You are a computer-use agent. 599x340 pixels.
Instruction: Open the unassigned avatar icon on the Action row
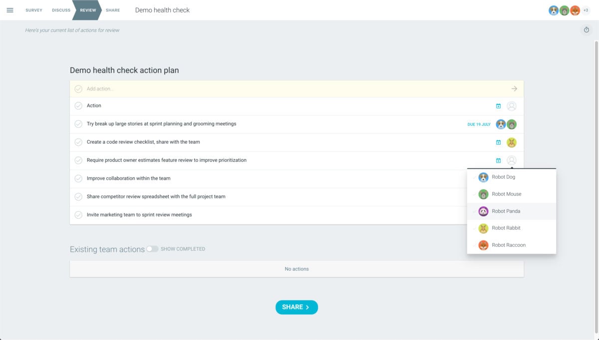(x=511, y=106)
